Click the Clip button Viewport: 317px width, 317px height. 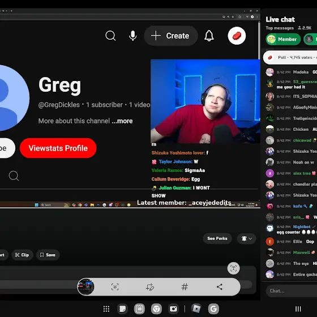tap(22, 255)
